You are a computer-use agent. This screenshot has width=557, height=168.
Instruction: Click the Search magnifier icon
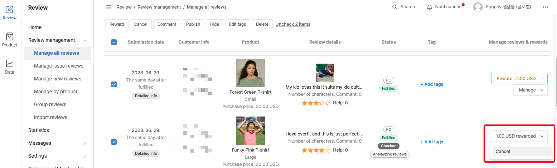click(x=395, y=7)
